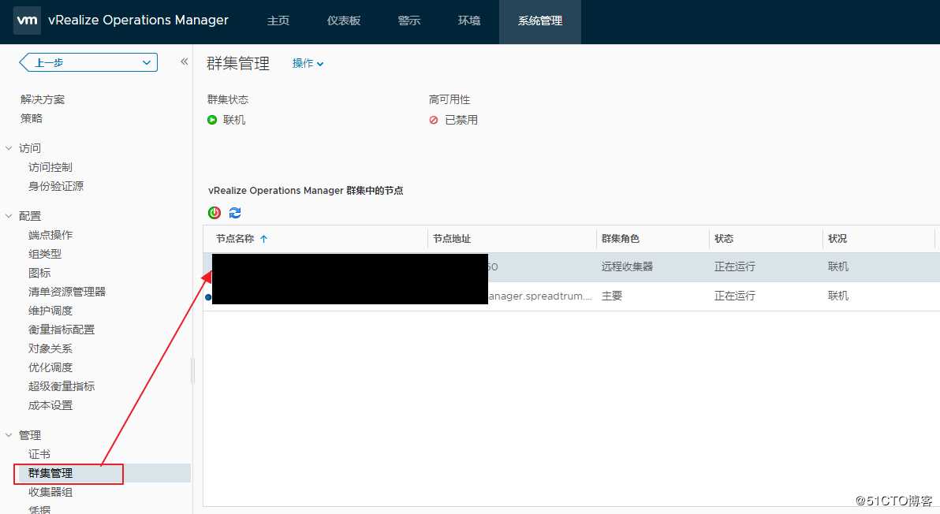Click the vm logo icon
940x514 pixels.
pyautogui.click(x=27, y=20)
